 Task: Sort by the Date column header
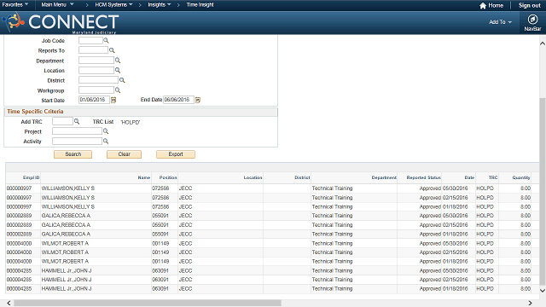coord(469,177)
